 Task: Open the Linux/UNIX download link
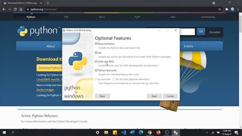coord(43,80)
